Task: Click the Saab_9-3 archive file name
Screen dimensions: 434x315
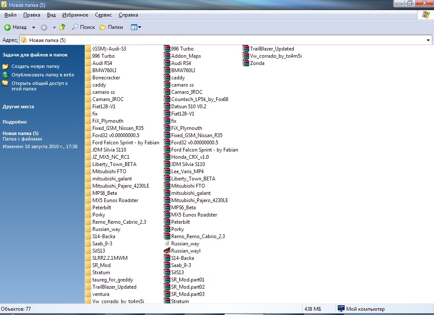Action: [x=181, y=265]
